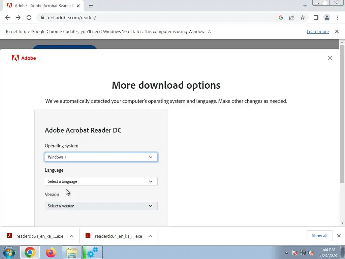Open Chrome profile menu
This screenshot has width=345, height=259.
click(x=327, y=18)
